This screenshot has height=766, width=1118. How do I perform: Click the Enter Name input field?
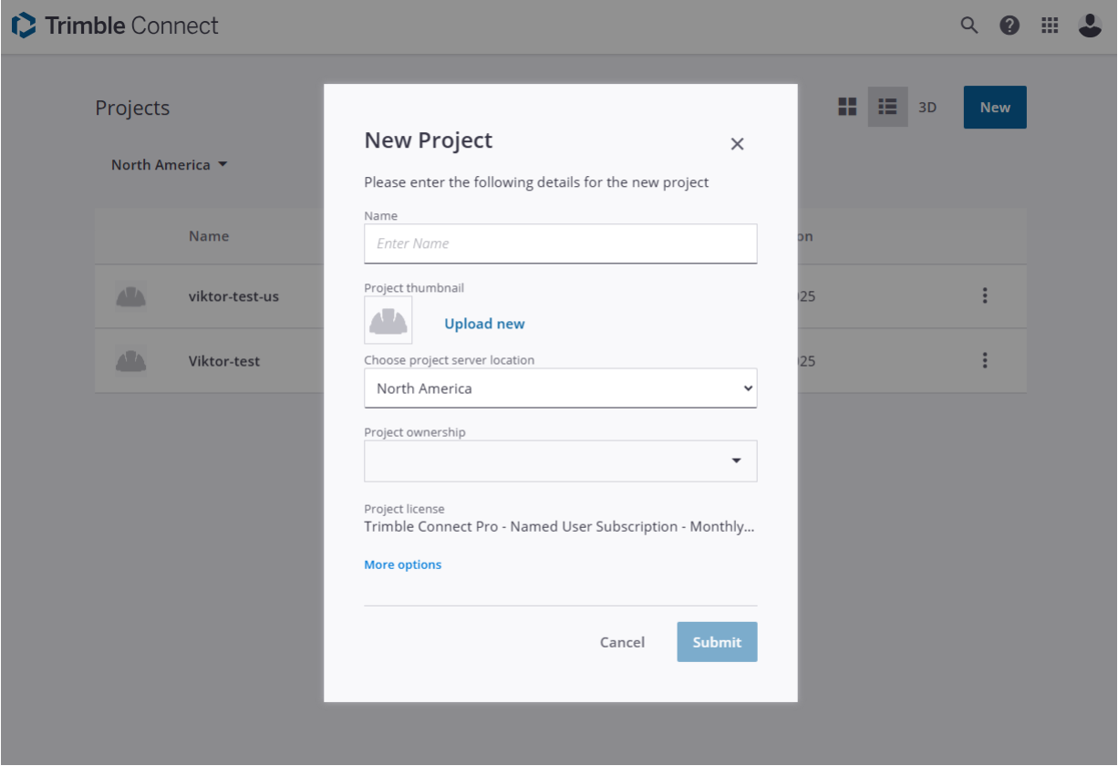pyautogui.click(x=560, y=243)
